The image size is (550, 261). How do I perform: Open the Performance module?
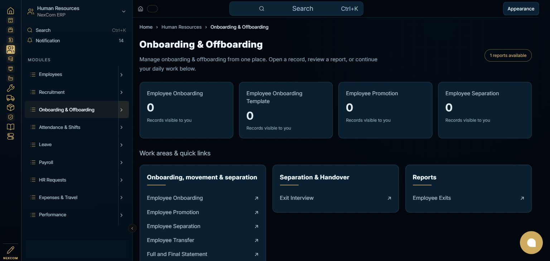[71, 215]
